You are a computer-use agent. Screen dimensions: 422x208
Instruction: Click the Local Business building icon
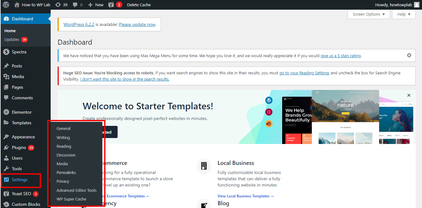point(204,166)
